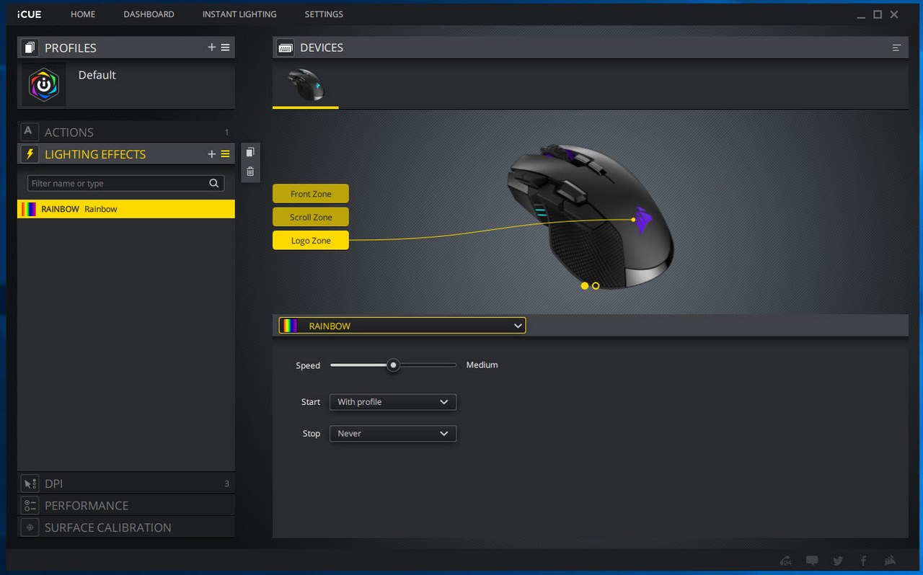This screenshot has width=923, height=575.
Task: Click the Actions section icon
Action: pyautogui.click(x=29, y=132)
